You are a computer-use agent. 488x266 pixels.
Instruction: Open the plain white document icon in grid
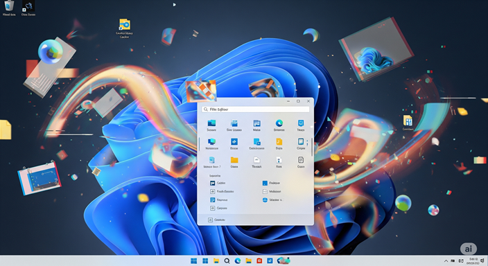[x=256, y=162]
